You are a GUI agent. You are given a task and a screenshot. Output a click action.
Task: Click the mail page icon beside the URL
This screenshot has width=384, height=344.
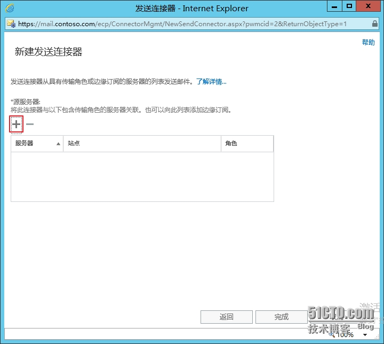11,24
